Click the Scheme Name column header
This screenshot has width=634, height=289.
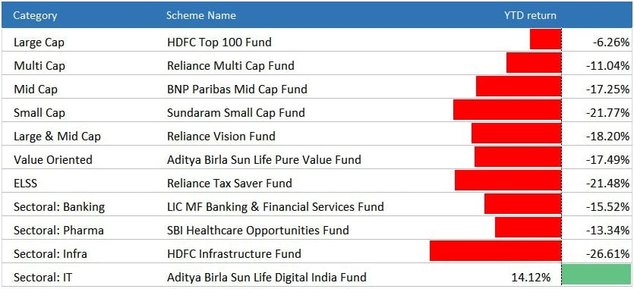click(x=201, y=15)
